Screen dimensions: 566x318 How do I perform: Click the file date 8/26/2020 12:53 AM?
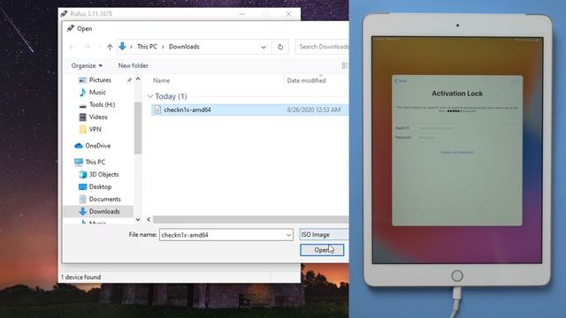[314, 110]
